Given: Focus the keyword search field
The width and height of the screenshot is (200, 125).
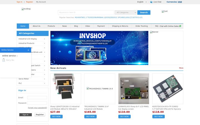Looking at the screenshot, I should (86, 12).
